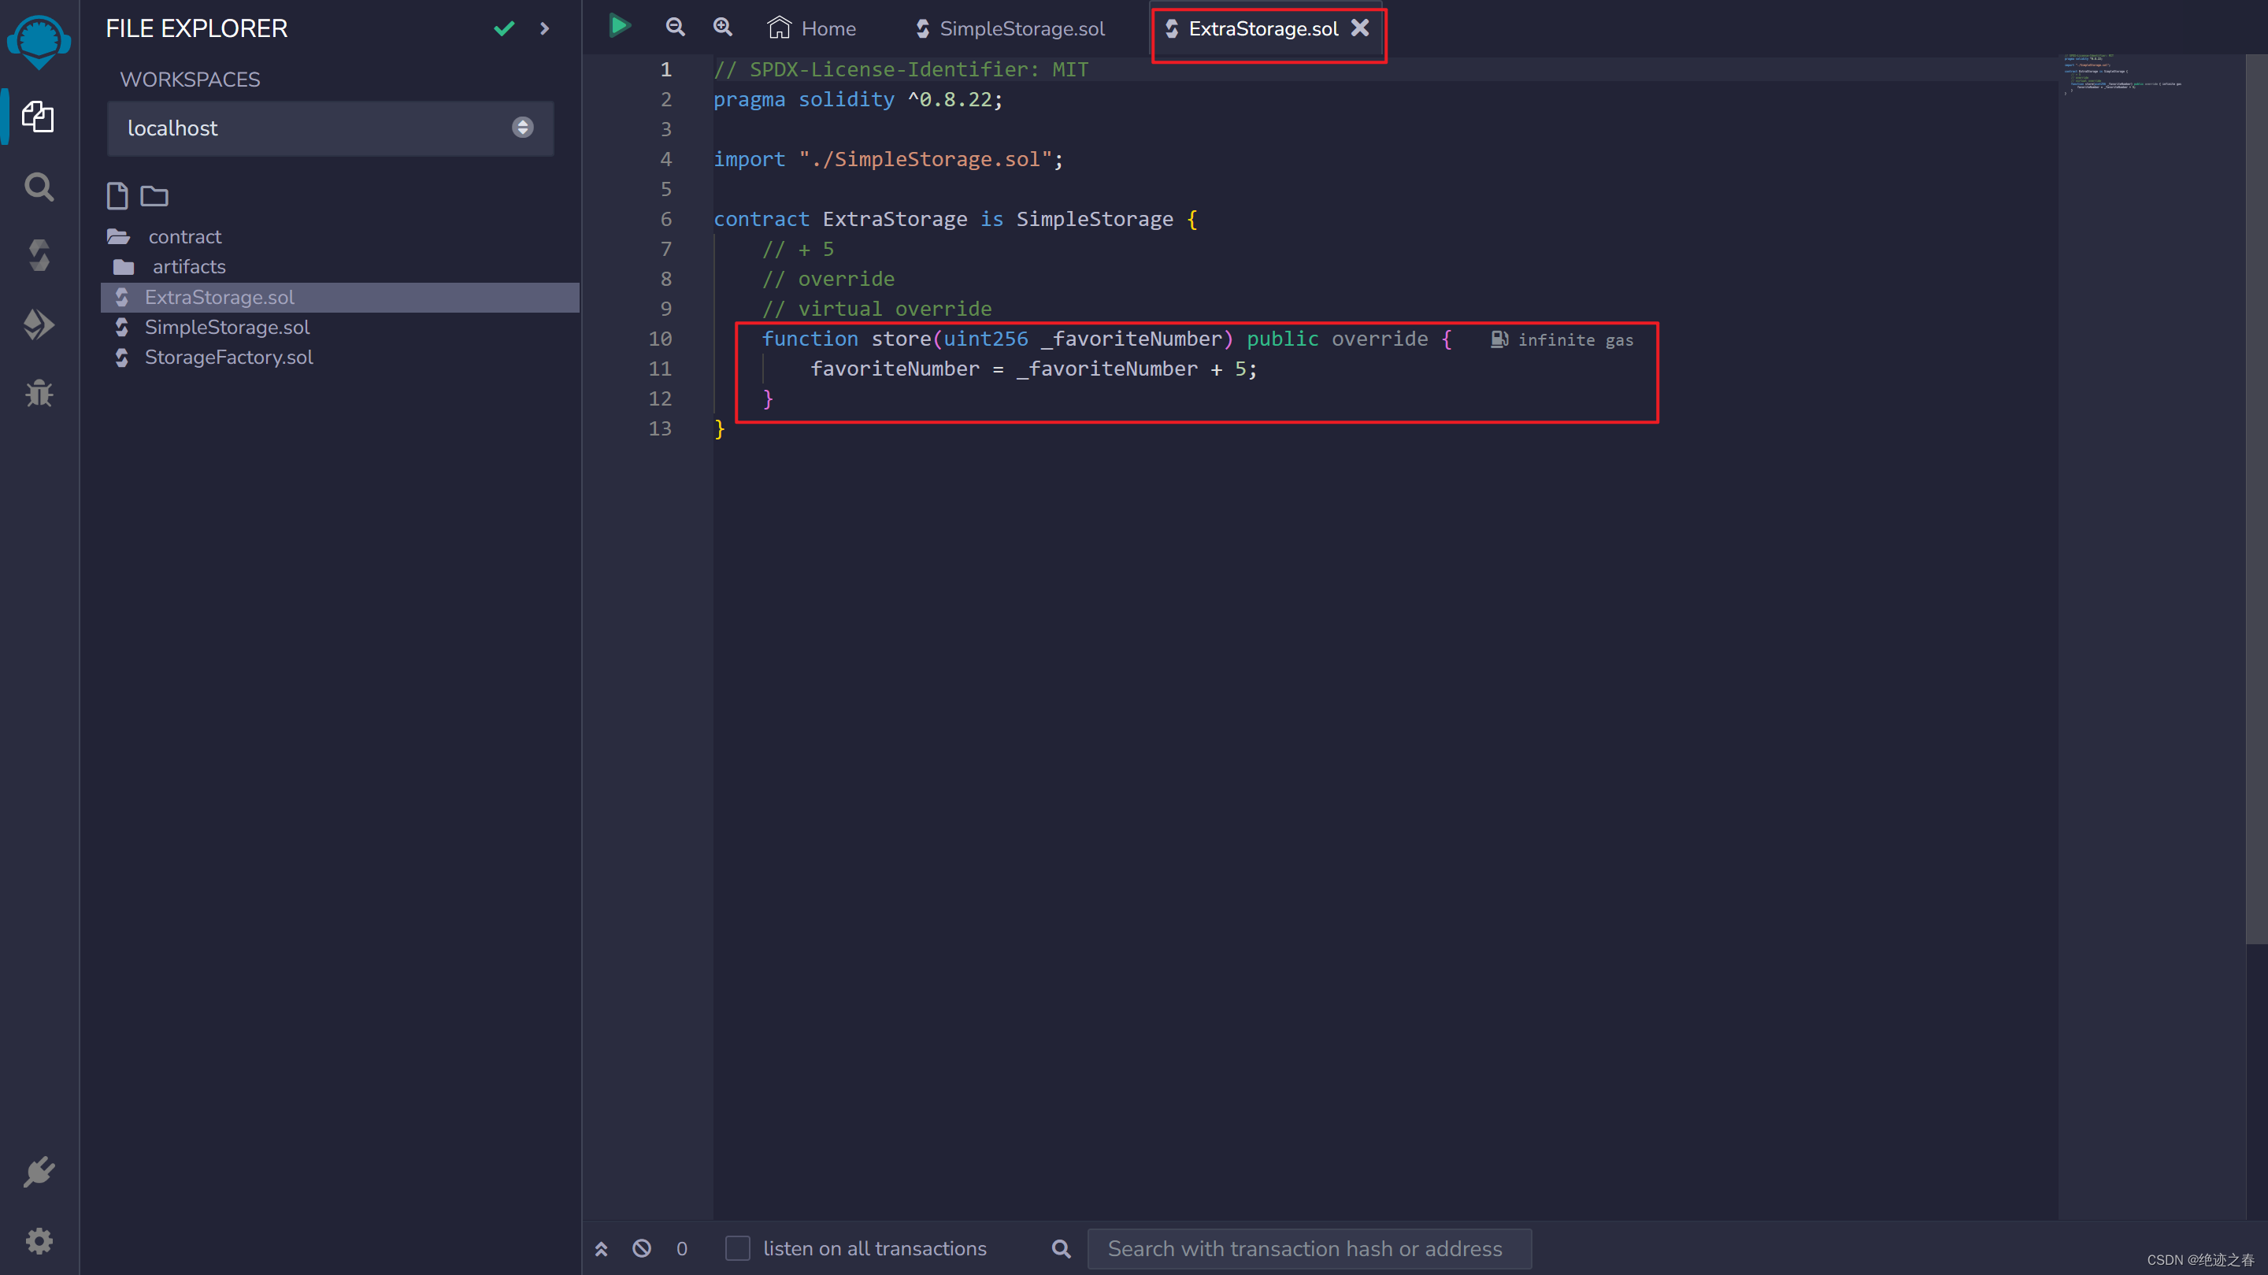The width and height of the screenshot is (2268, 1275).
Task: Open Settings gear in sidebar
Action: point(39,1240)
